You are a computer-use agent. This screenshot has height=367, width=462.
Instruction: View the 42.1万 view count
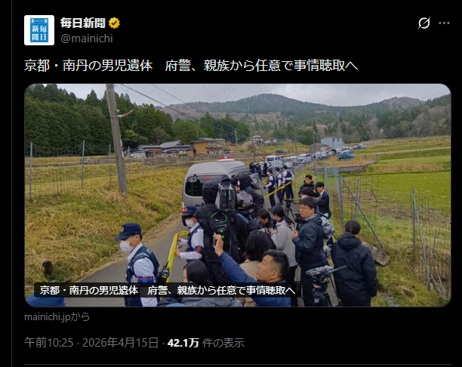tap(183, 343)
